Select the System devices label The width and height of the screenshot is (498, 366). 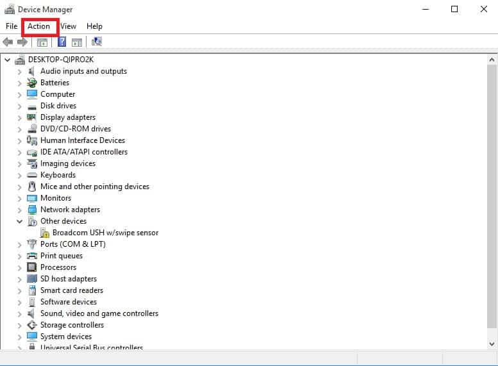(x=66, y=337)
